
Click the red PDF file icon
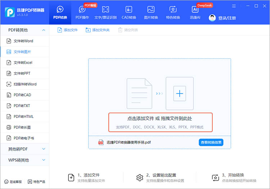tap(101, 142)
